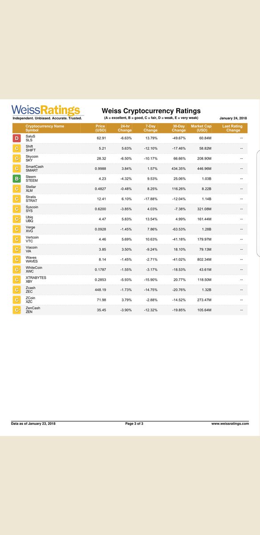Click the C- rating badge for Viacoin
Image resolution: width=260 pixels, height=535 pixels.
(x=17, y=249)
